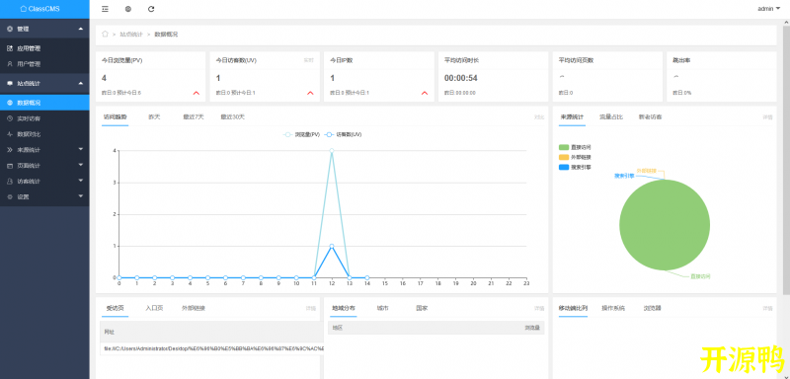The image size is (790, 379).
Task: Click the 应用管理 icon in sidebar
Action: pyautogui.click(x=10, y=48)
